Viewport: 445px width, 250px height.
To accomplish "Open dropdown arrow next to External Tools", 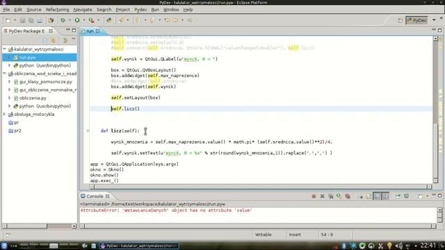I will click(99, 20).
